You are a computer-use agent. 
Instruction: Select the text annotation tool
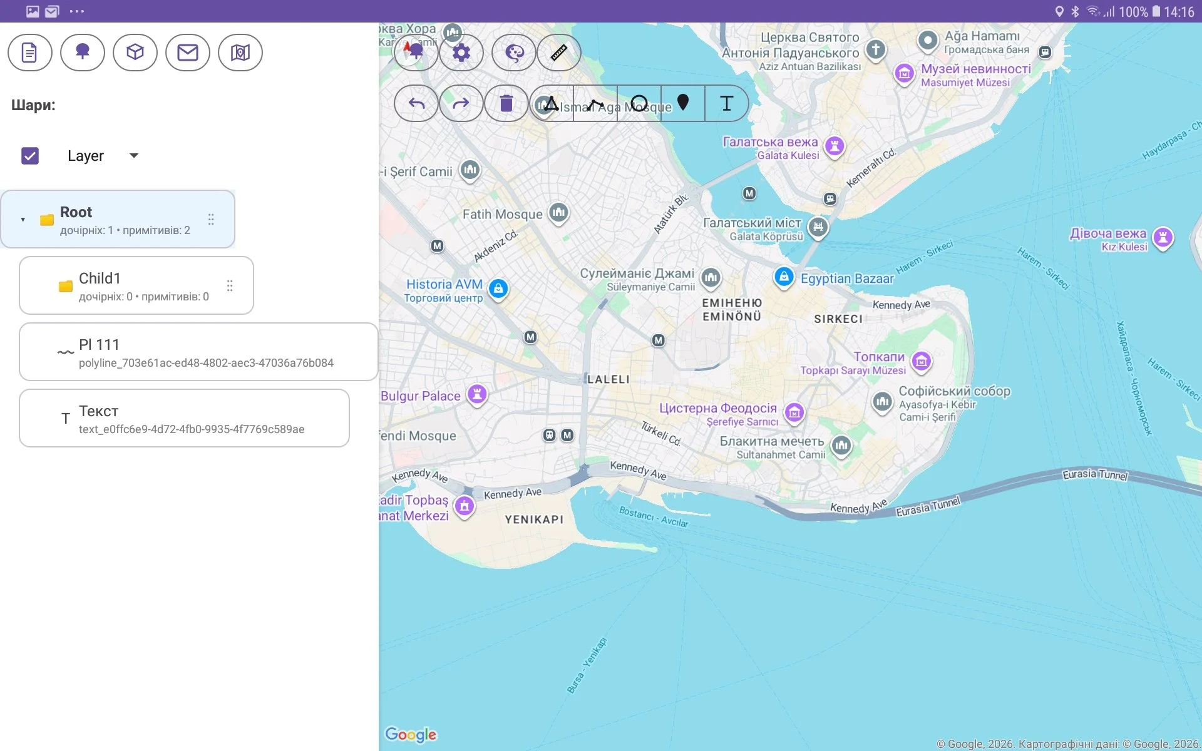pyautogui.click(x=727, y=103)
